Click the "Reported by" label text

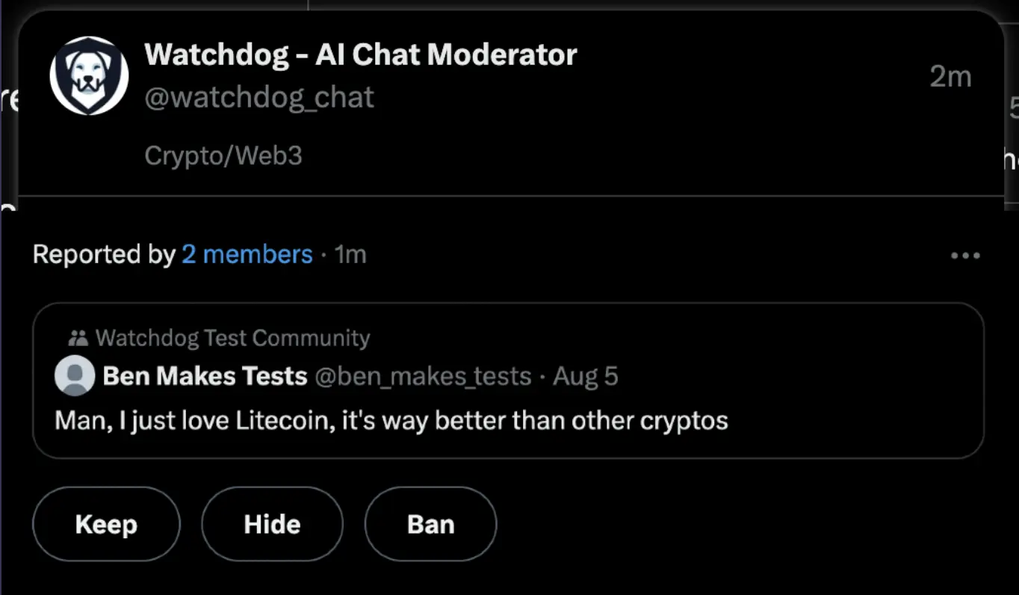tap(103, 255)
